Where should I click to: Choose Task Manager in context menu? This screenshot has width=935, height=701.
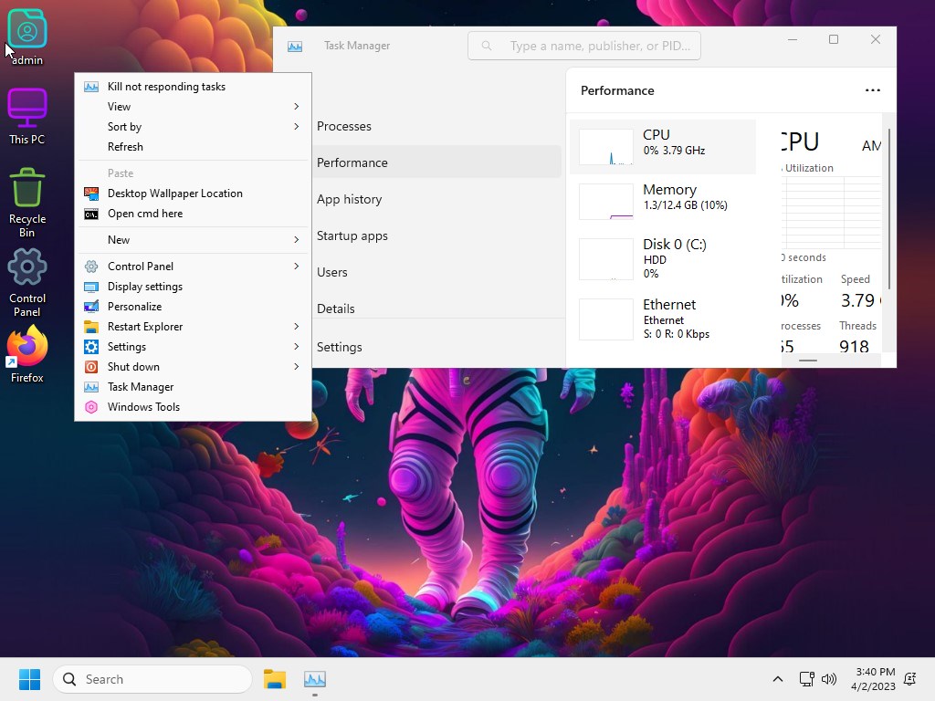point(193,387)
